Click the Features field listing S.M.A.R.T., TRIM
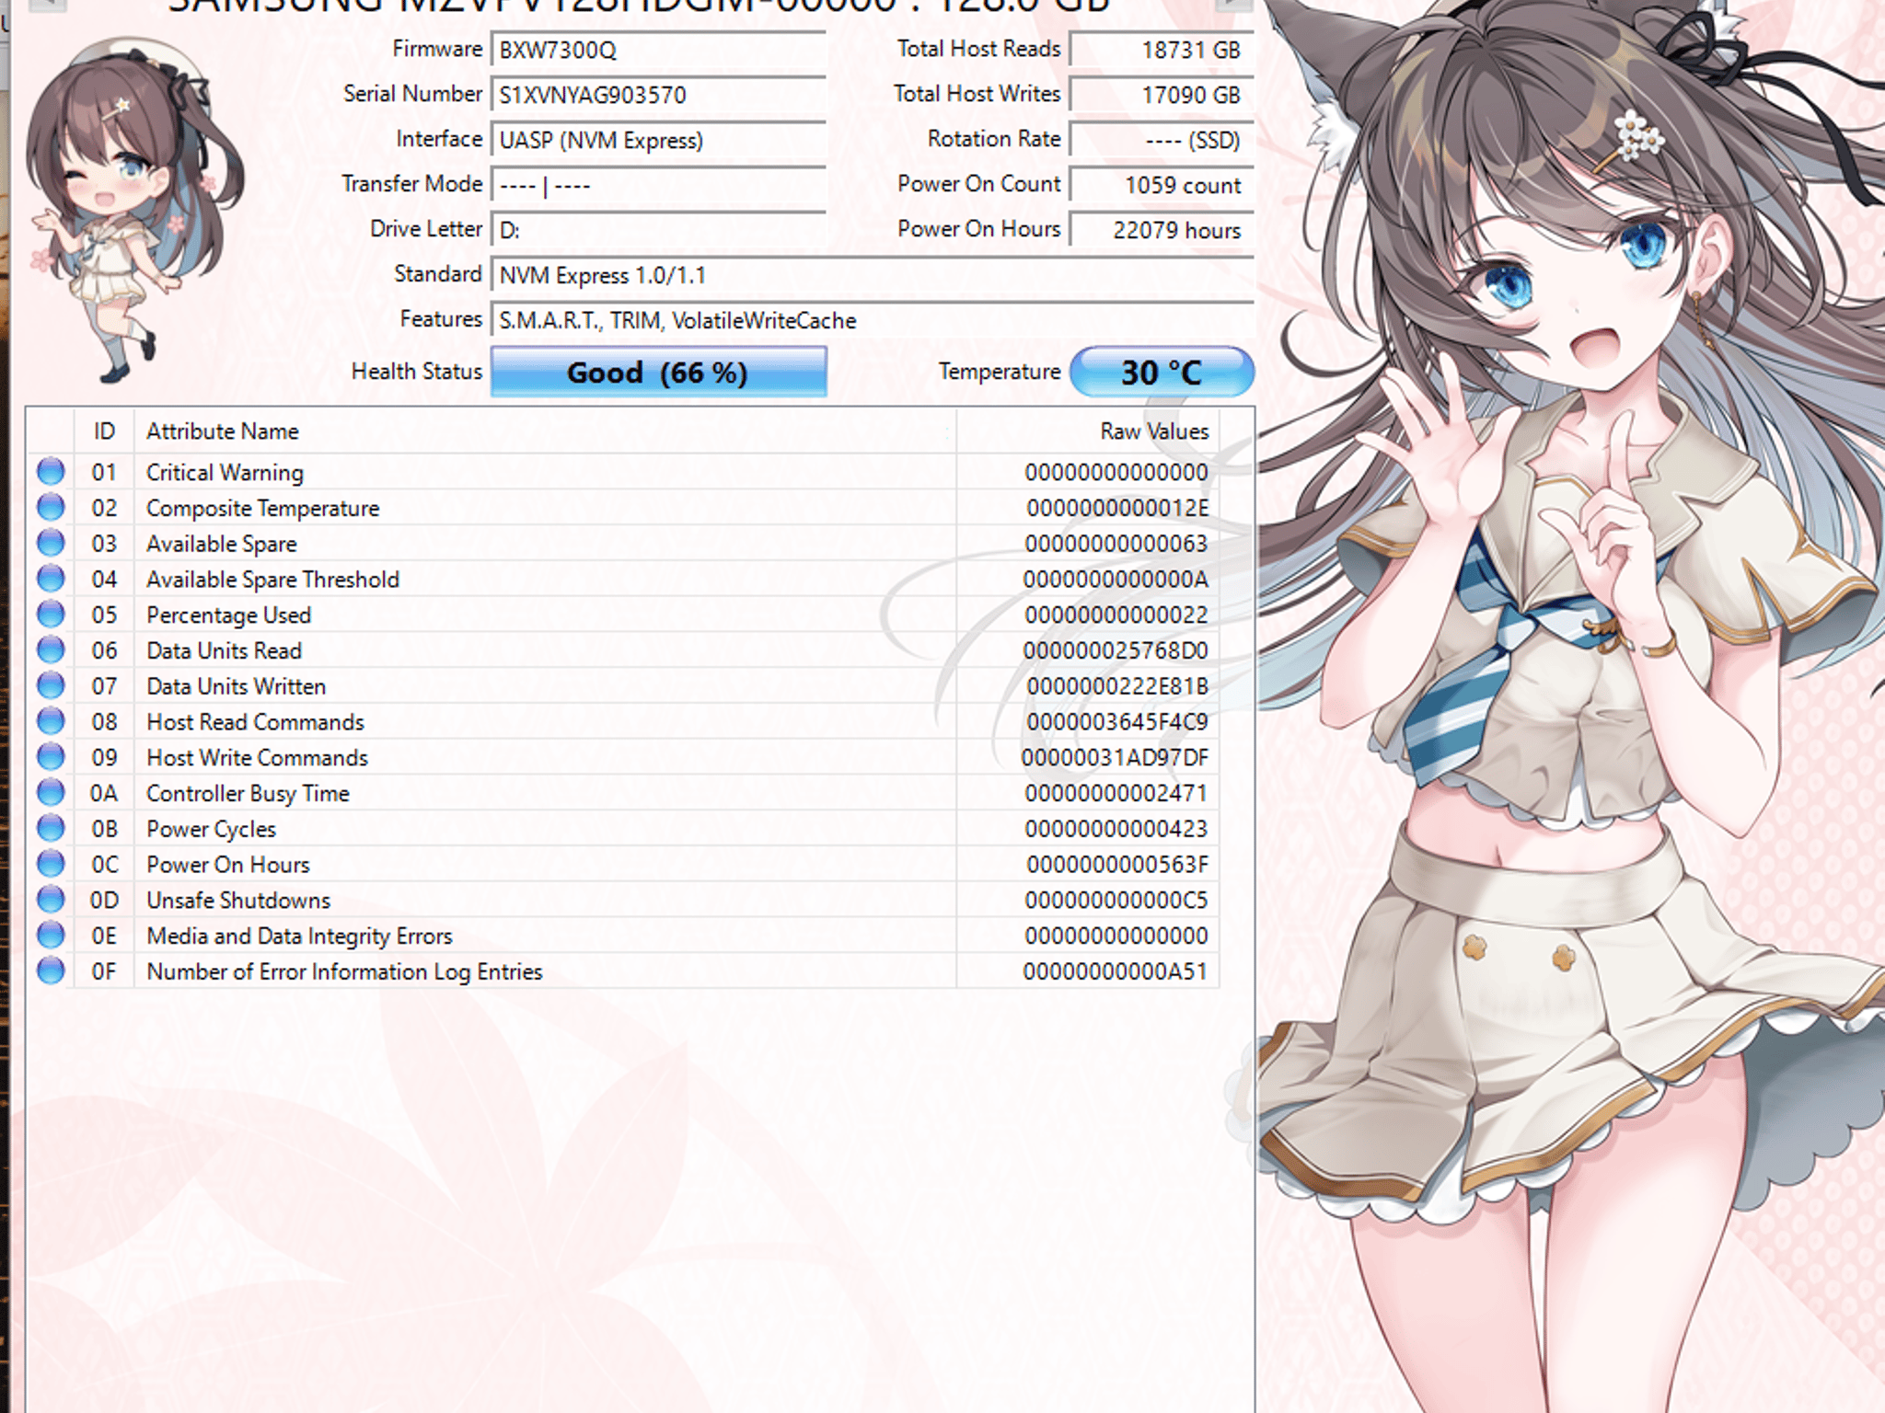Viewport: 1885px width, 1413px height. 873,320
